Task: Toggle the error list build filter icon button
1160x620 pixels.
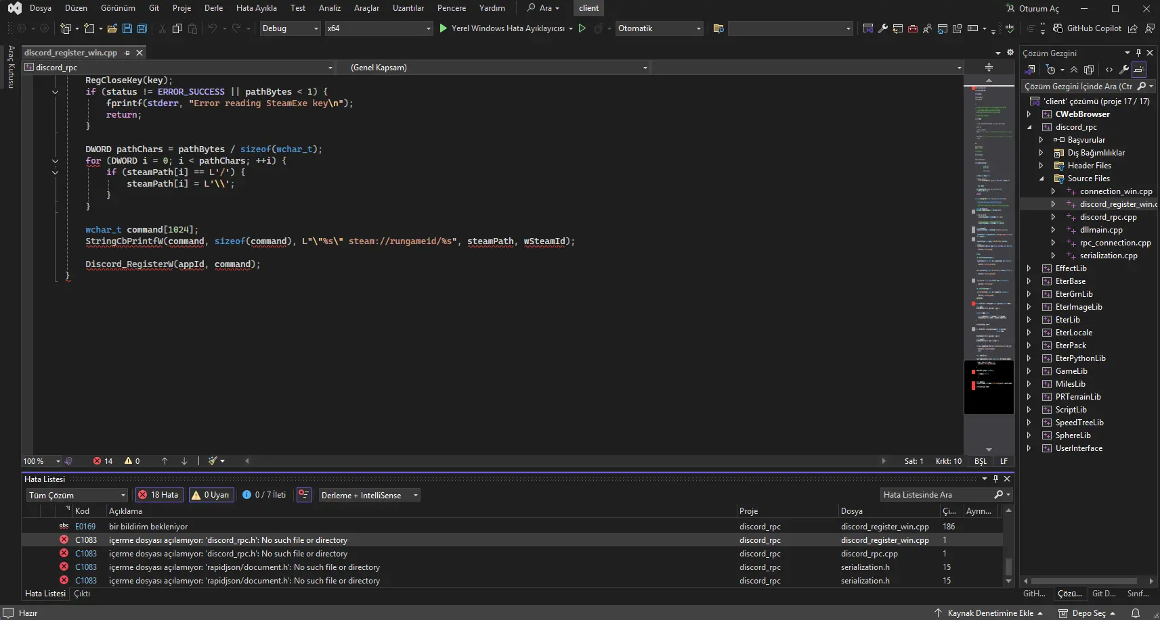Action: click(304, 495)
